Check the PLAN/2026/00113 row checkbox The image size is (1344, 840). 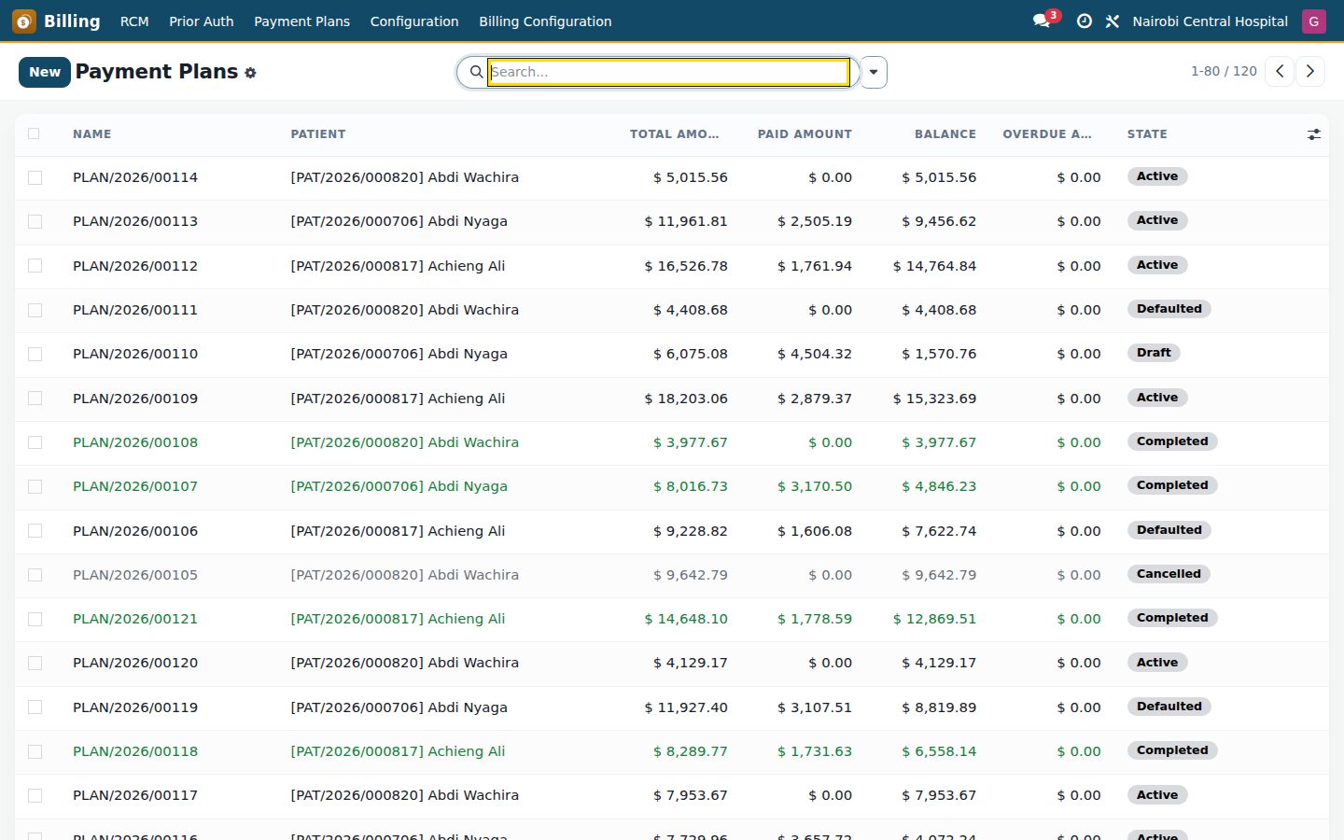(35, 221)
